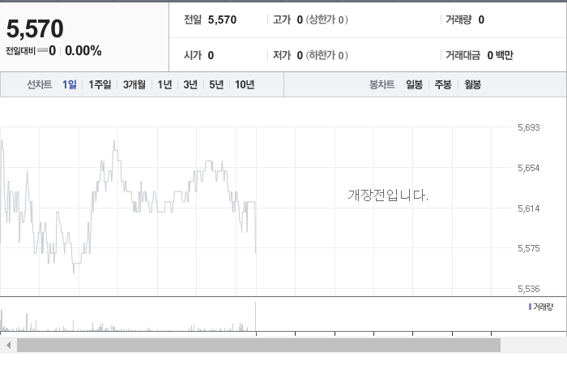Image resolution: width=567 pixels, height=365 pixels.
Task: Click the 개장전입니다 message in chart
Action: click(x=388, y=195)
